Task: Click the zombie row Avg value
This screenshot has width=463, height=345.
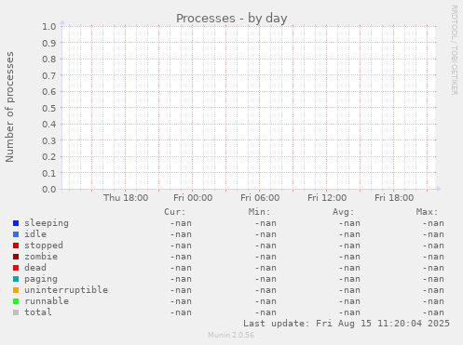Action: click(x=349, y=257)
